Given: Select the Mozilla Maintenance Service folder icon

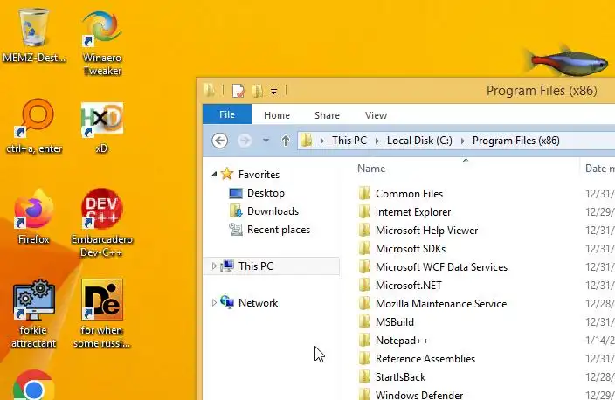Looking at the screenshot, I should click(364, 304).
